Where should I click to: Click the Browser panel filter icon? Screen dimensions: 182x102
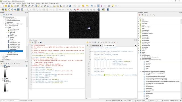[6, 15]
